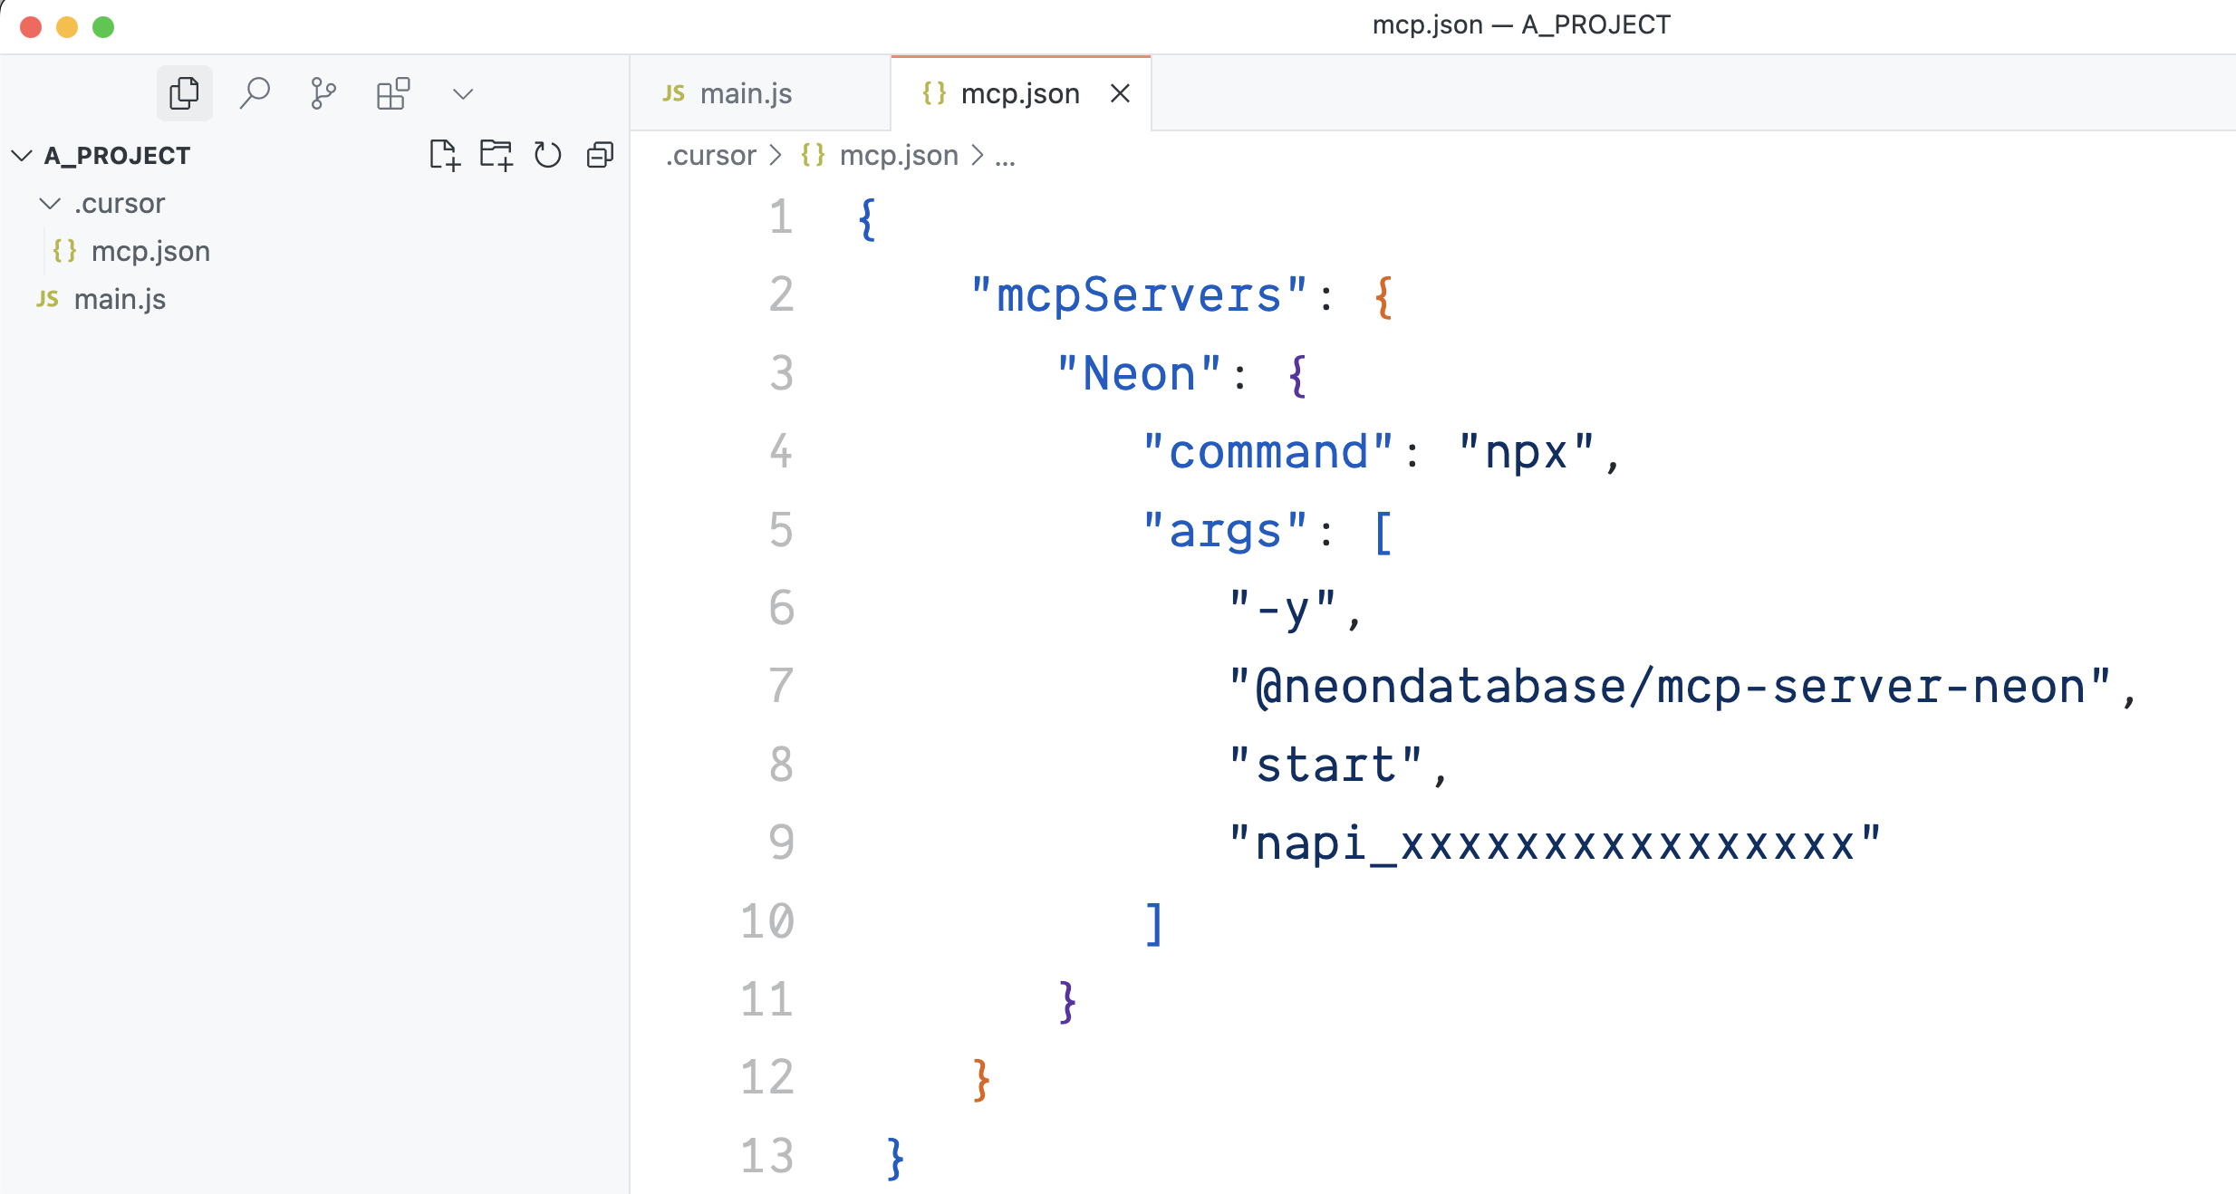Switch to the main.js tab
This screenshot has width=2236, height=1194.
tap(745, 91)
